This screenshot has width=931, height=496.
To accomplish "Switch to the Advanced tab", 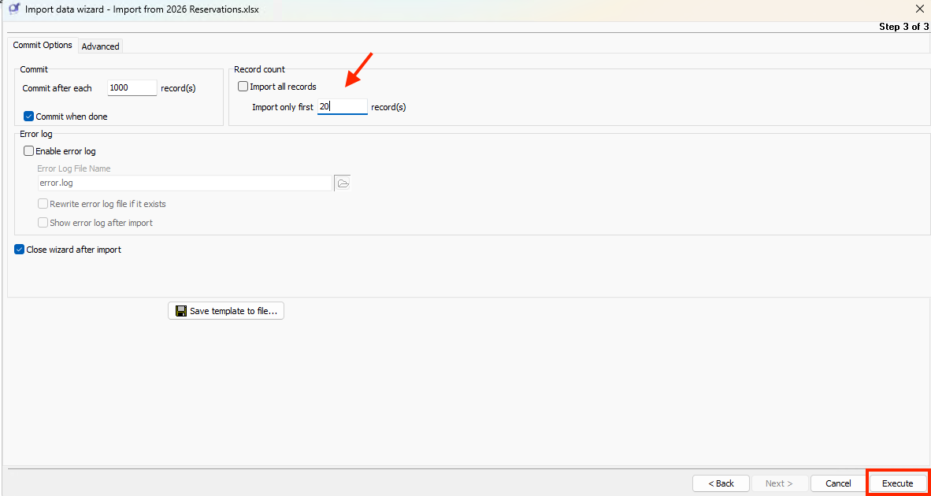I will (x=101, y=46).
